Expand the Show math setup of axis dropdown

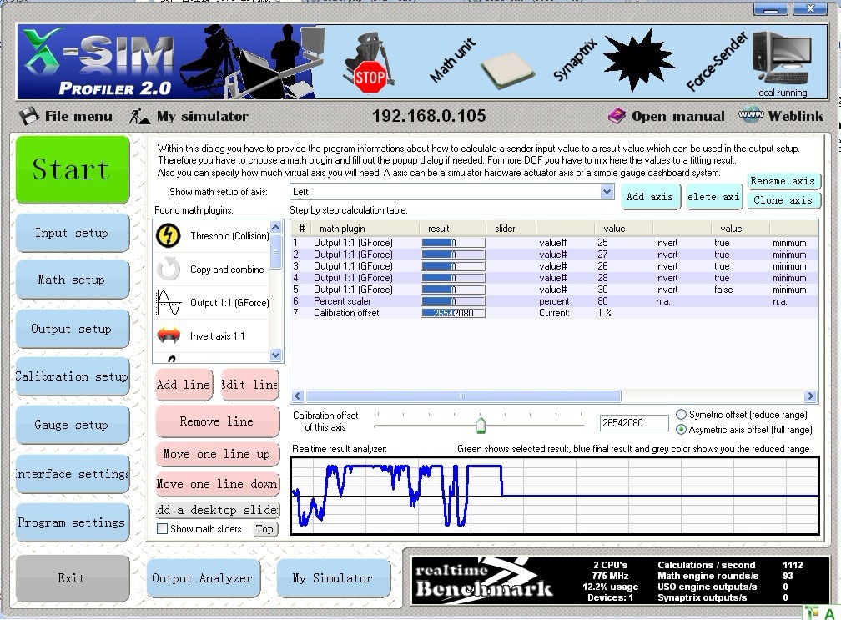[607, 191]
